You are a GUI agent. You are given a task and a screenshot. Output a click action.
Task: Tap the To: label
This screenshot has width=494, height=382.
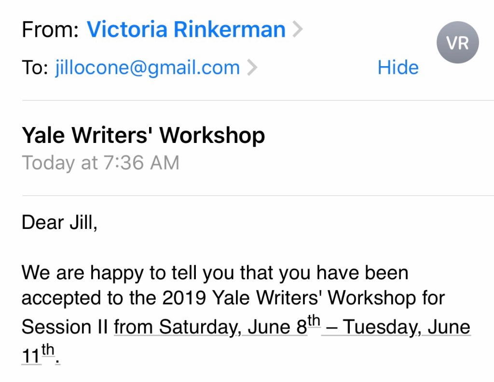click(35, 68)
